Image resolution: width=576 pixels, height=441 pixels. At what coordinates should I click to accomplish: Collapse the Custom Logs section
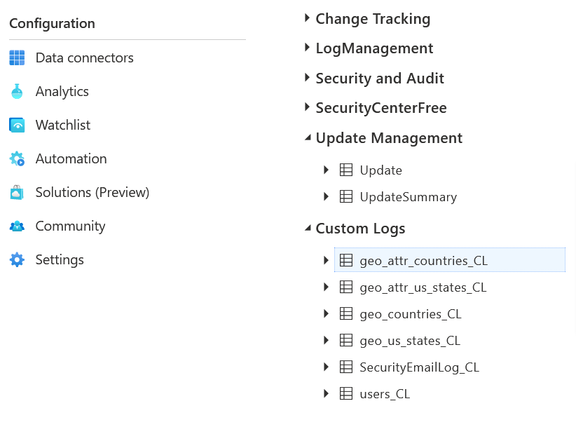[x=308, y=228]
